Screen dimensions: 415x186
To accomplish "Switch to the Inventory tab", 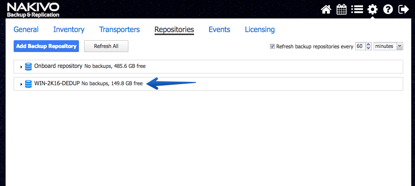I will pyautogui.click(x=69, y=30).
